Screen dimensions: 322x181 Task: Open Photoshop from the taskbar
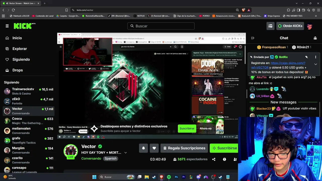tap(176, 177)
